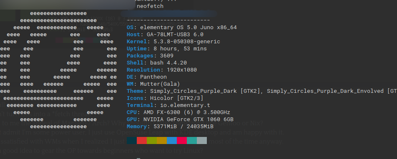
Task: Click the light gray color block
Action: [202, 141]
